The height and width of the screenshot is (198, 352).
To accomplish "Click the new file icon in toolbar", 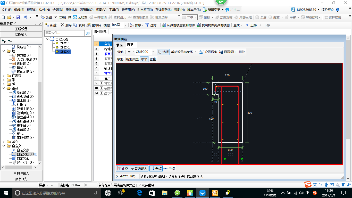I will click(3, 18).
